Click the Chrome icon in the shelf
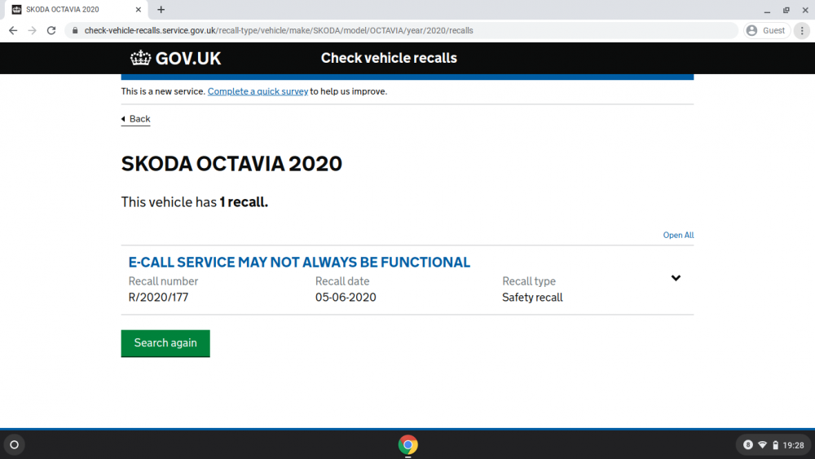 pos(408,445)
